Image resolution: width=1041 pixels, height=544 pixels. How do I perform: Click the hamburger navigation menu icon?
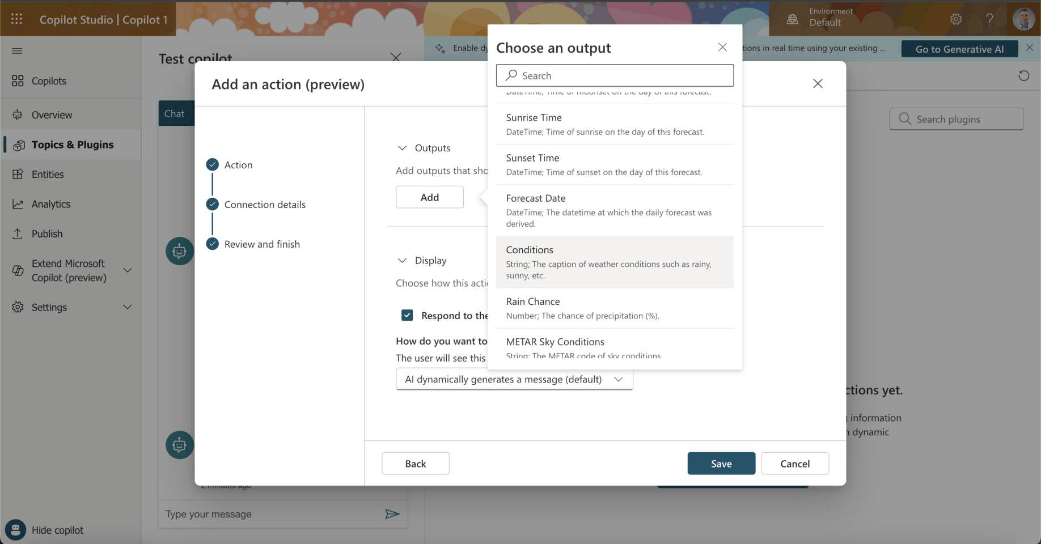(17, 51)
